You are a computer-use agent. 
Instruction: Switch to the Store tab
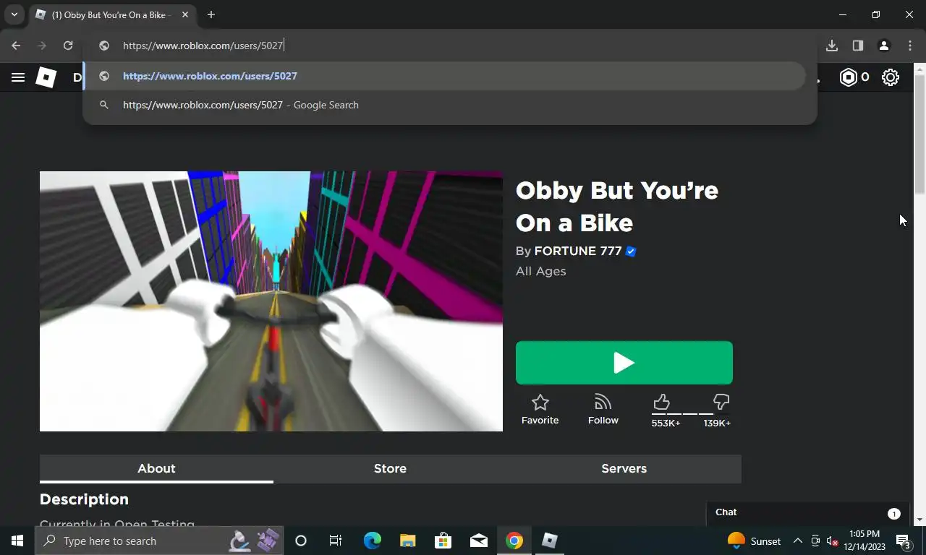click(x=390, y=468)
